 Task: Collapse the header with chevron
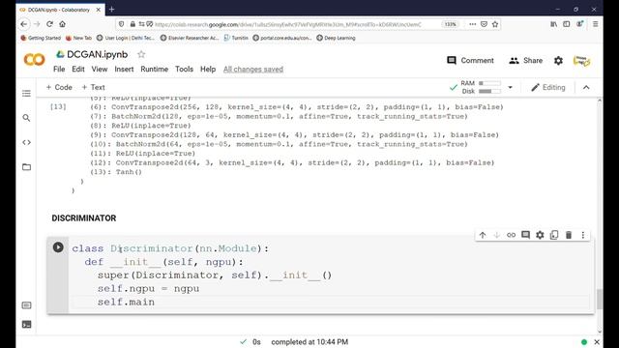point(586,87)
